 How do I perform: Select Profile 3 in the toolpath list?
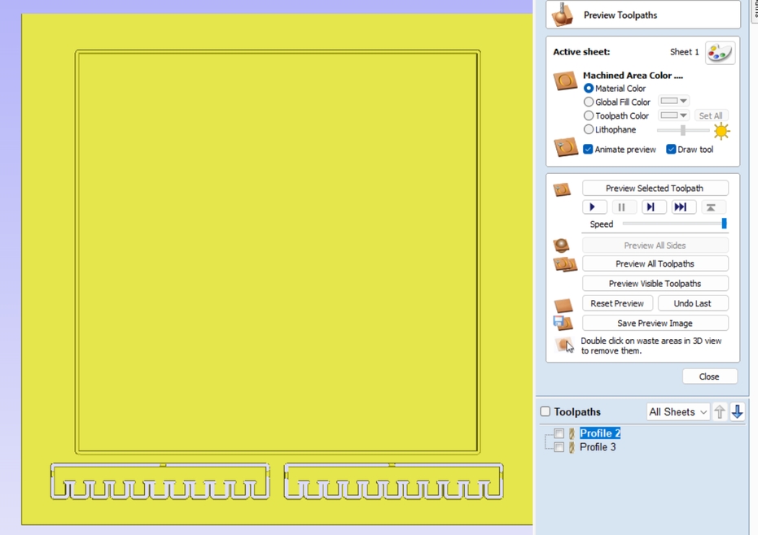[597, 447]
